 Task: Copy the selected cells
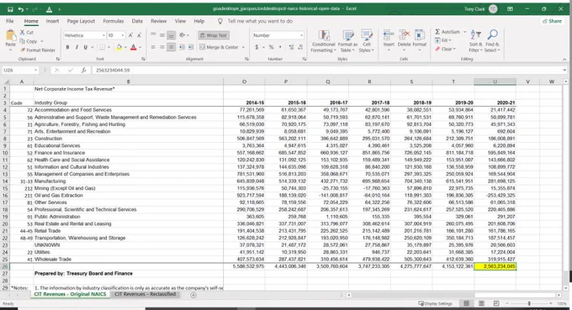[x=29, y=41]
